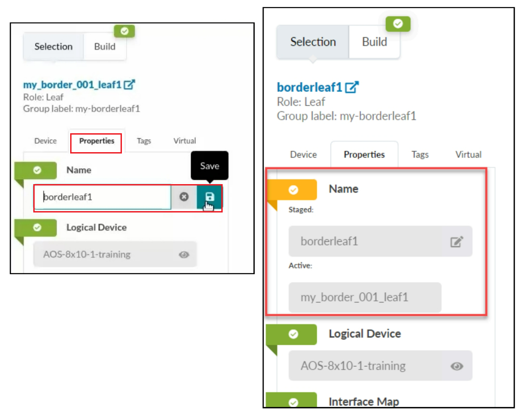Switch to Virtual tab in left panel

[184, 141]
